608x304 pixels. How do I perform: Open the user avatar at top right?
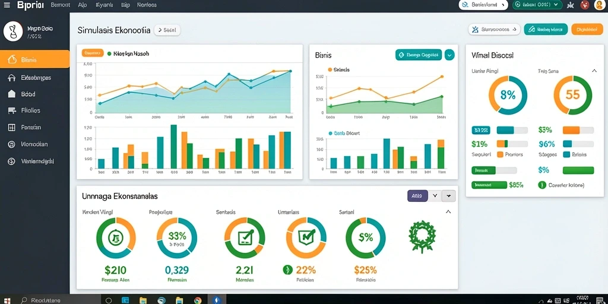598,5
